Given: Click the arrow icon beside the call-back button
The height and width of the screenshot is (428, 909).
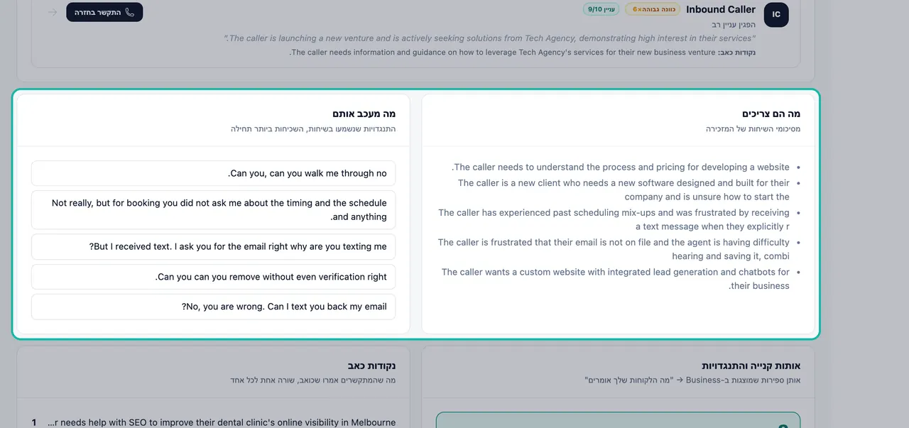Looking at the screenshot, I should 53,12.
